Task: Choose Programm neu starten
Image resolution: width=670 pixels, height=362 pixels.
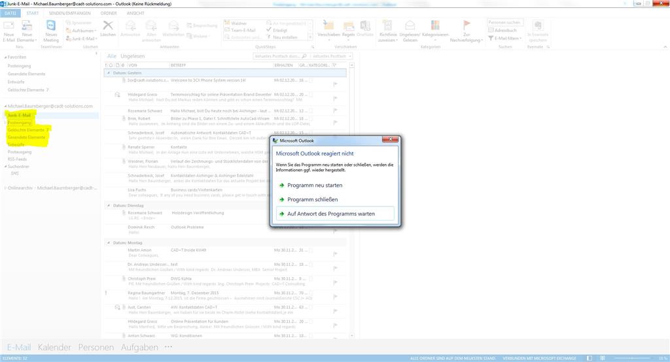Action: coord(335,186)
